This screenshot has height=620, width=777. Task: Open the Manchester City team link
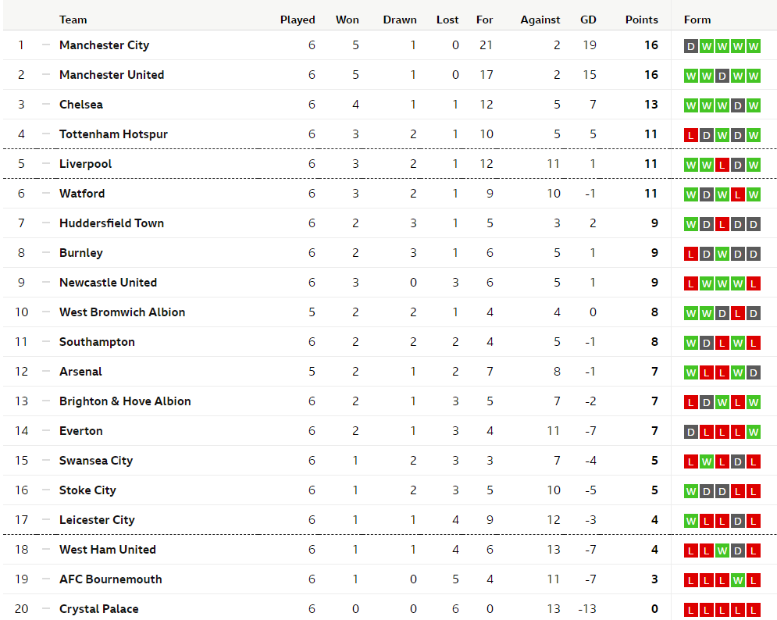point(104,45)
